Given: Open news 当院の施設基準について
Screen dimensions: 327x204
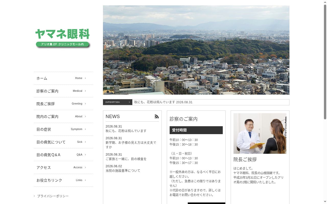Looking at the screenshot, I should point(123,171).
